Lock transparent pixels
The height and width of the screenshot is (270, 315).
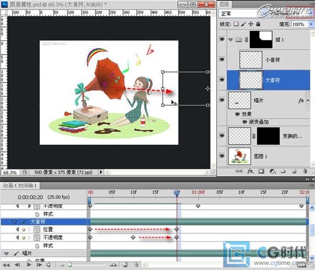tap(236, 24)
